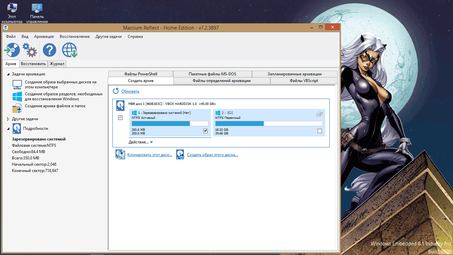Open the Архивация menu

(44, 37)
